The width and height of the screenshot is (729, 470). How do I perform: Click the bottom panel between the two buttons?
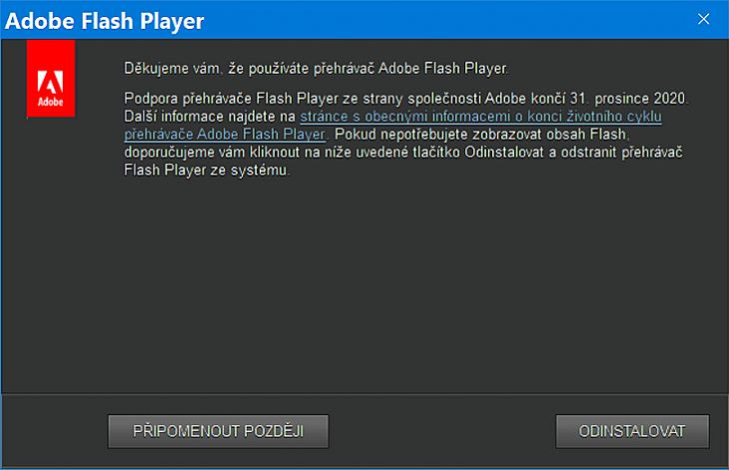click(441, 431)
